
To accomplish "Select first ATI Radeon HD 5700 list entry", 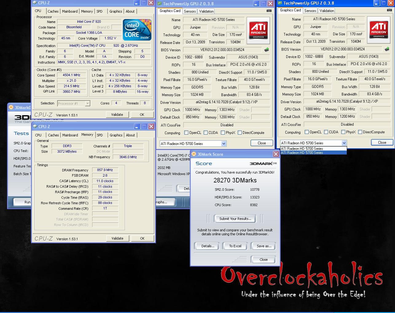I will 313,148.
